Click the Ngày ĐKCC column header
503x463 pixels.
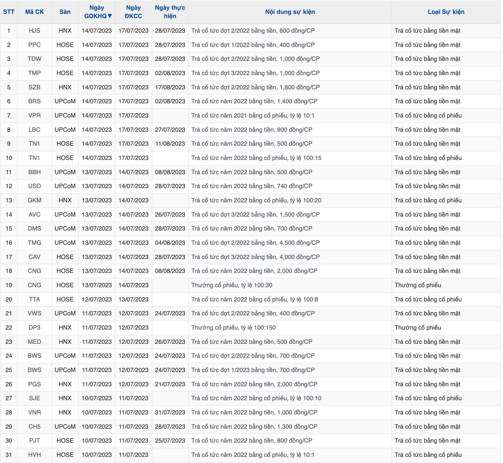point(133,12)
